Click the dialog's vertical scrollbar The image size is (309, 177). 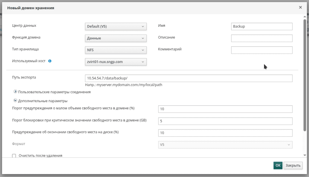coord(305,75)
